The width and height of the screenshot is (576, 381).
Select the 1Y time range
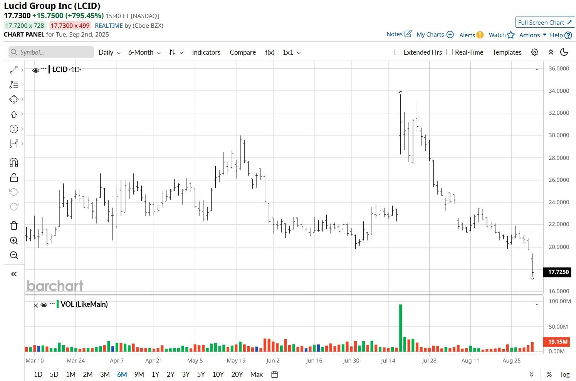click(x=155, y=374)
